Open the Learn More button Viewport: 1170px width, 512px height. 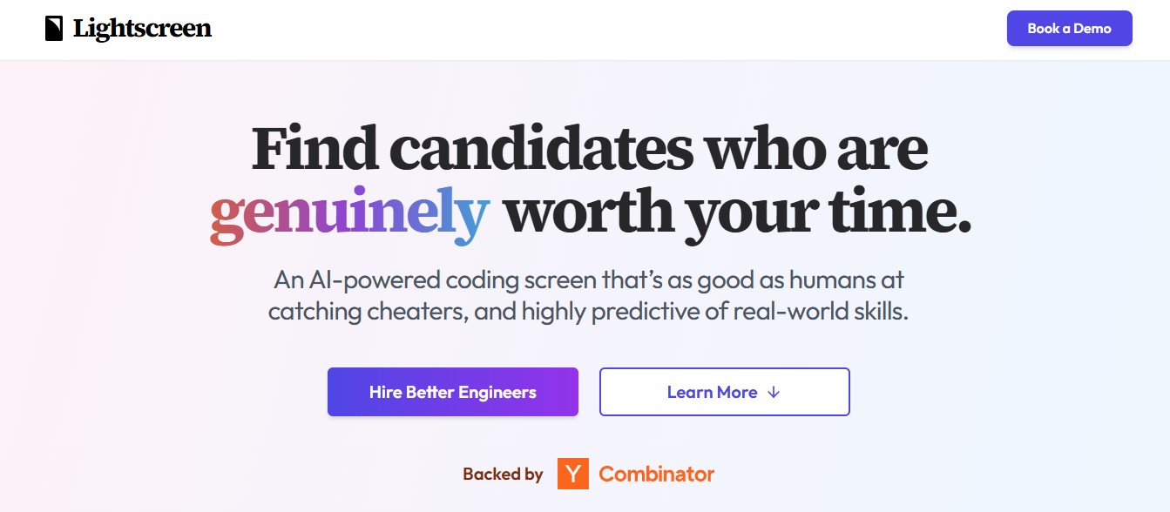click(724, 392)
